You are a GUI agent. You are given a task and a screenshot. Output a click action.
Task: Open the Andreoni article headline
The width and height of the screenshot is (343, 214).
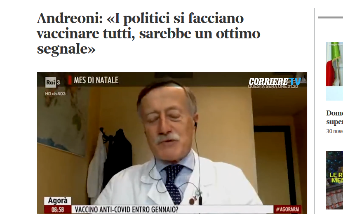(148, 33)
